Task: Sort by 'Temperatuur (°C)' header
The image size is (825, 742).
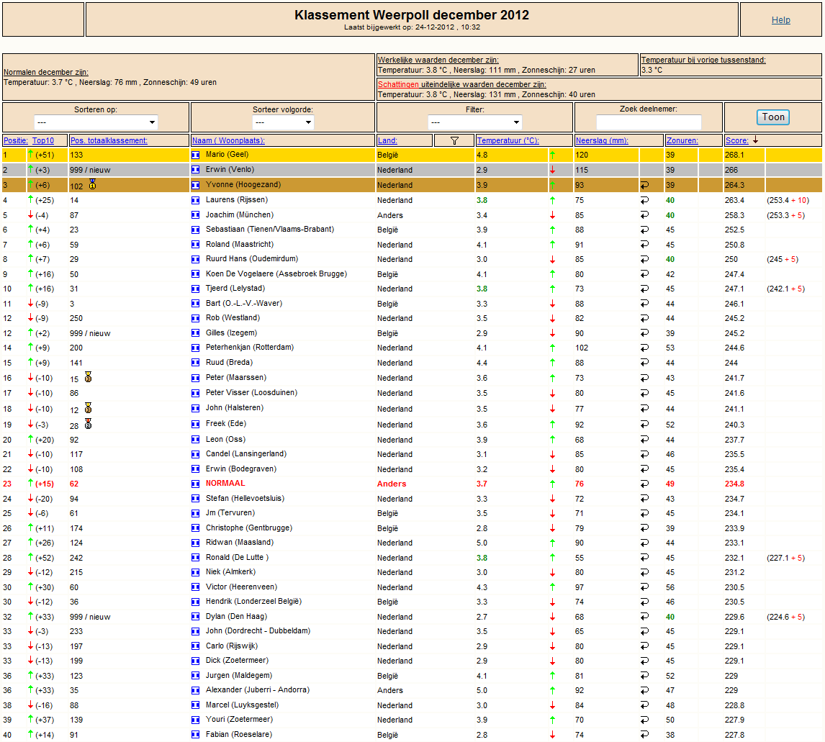Action: pos(508,140)
